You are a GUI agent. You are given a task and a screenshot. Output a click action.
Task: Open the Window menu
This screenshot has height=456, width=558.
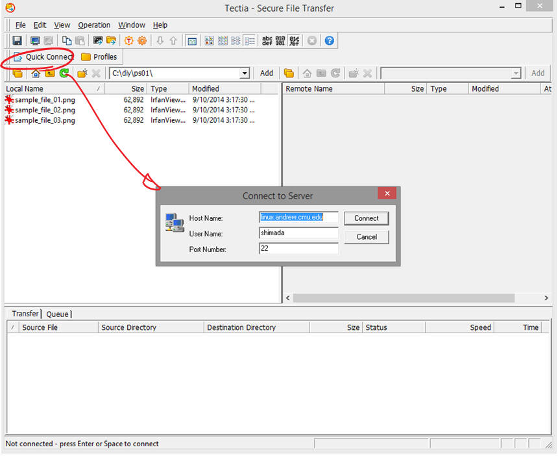[132, 25]
